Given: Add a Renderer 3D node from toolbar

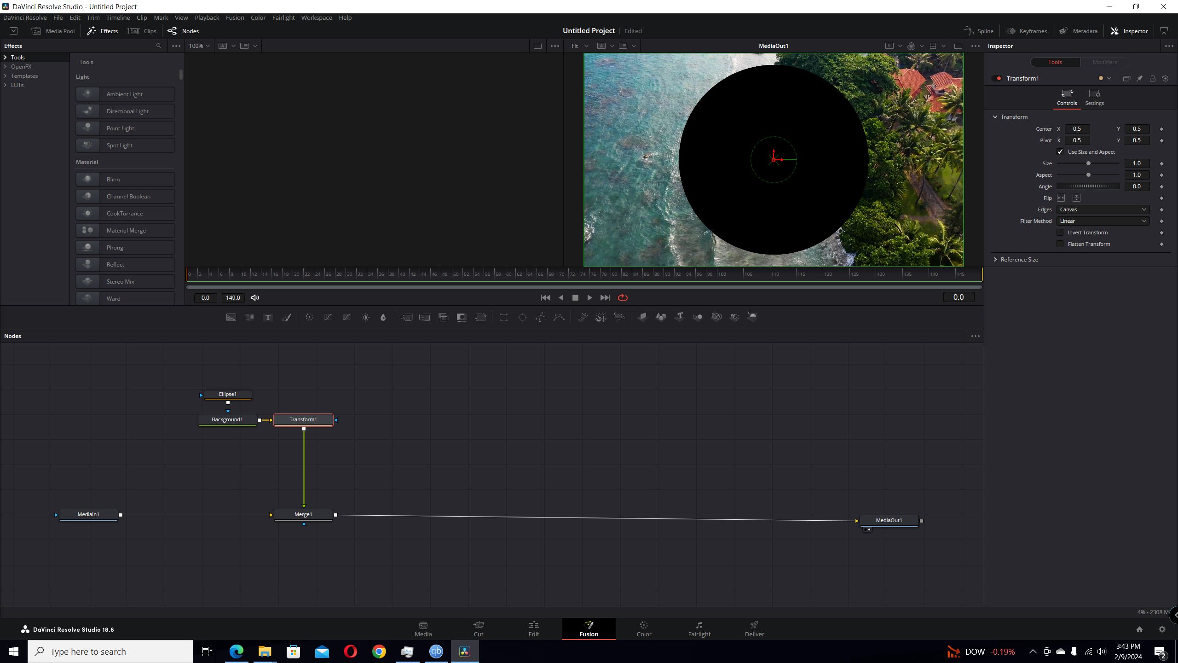Looking at the screenshot, I should click(x=753, y=317).
